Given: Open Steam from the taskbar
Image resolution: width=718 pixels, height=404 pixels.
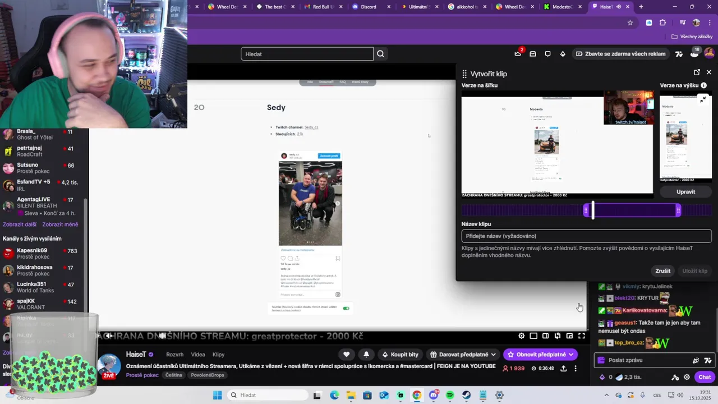Looking at the screenshot, I should pyautogui.click(x=466, y=395).
